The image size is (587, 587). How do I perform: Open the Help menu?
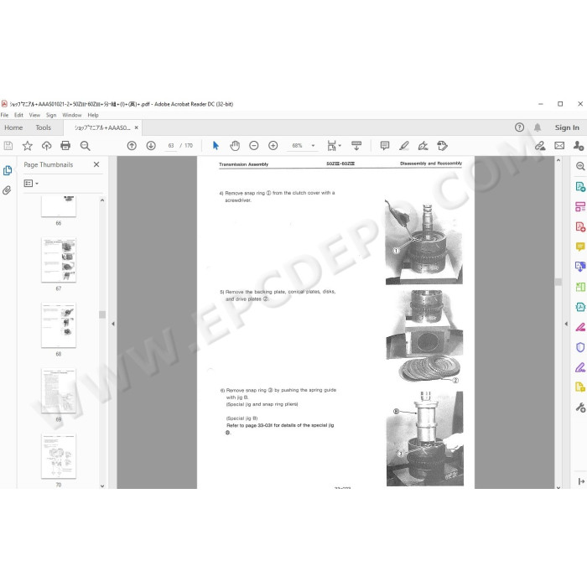tap(93, 115)
